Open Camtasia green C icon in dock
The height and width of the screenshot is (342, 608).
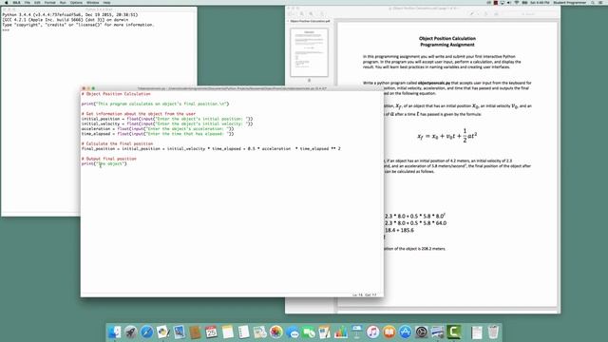pos(454,332)
